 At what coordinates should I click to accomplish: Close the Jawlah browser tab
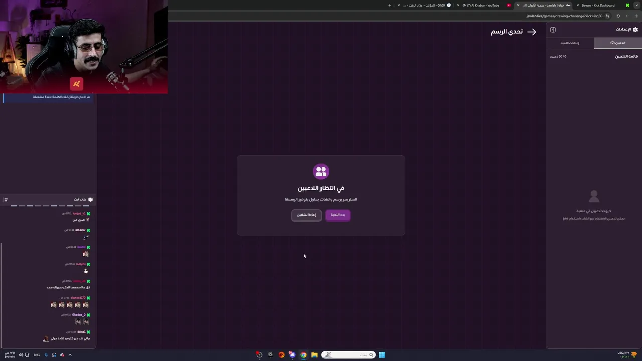coord(518,5)
